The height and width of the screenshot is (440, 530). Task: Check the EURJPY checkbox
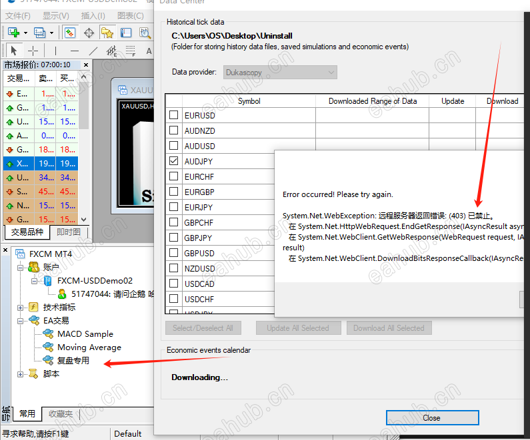[174, 206]
